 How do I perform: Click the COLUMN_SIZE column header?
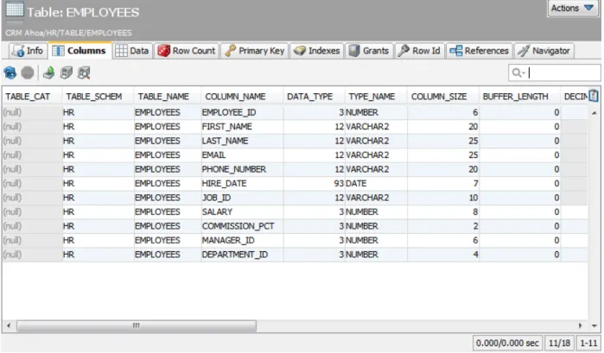pyautogui.click(x=443, y=97)
